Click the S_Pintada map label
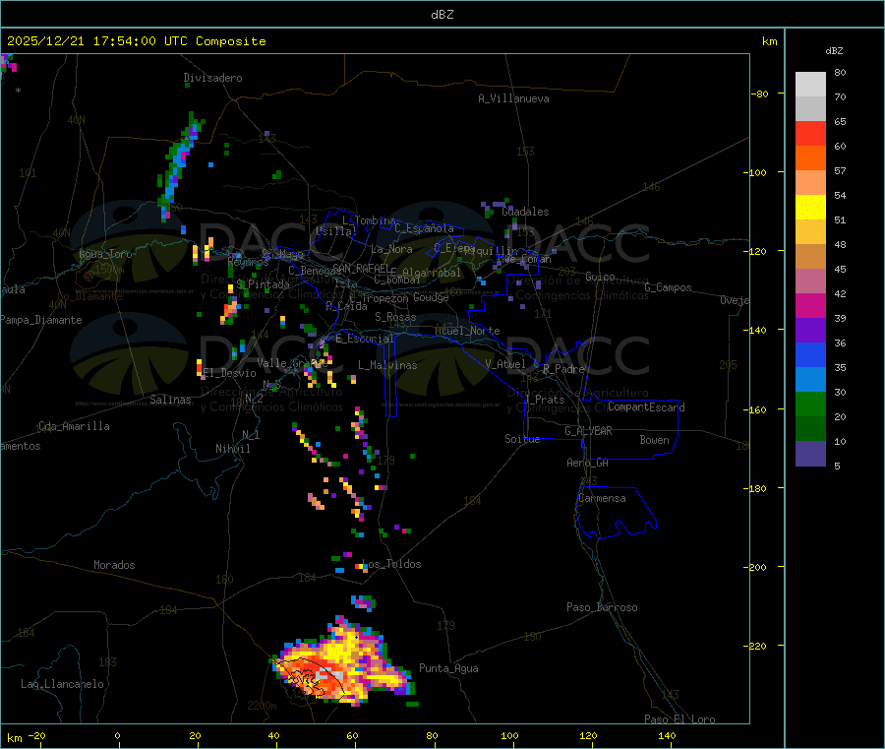885x749 pixels. [x=263, y=284]
